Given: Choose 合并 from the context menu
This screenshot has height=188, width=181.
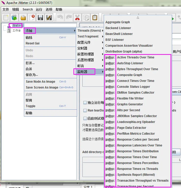Looking at the screenshot, I should tap(50, 69).
